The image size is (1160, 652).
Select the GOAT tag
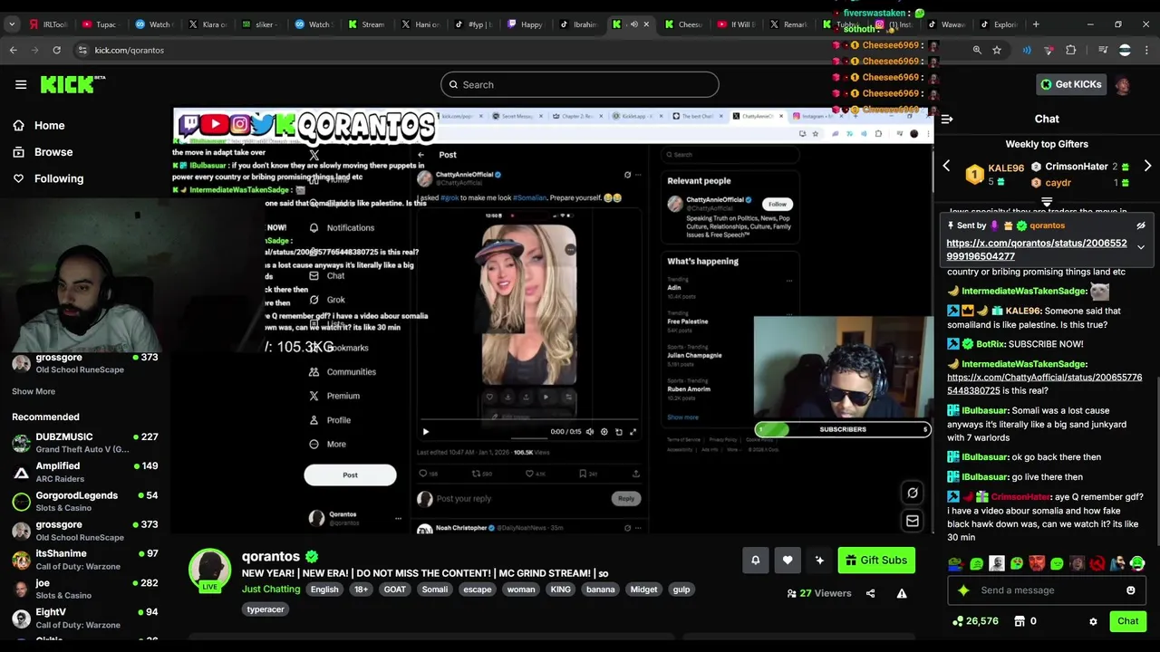coord(394,590)
